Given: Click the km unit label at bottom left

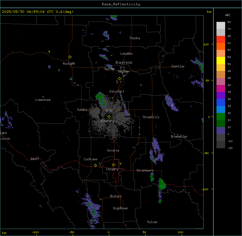Looking at the screenshot, I should (4, 233).
